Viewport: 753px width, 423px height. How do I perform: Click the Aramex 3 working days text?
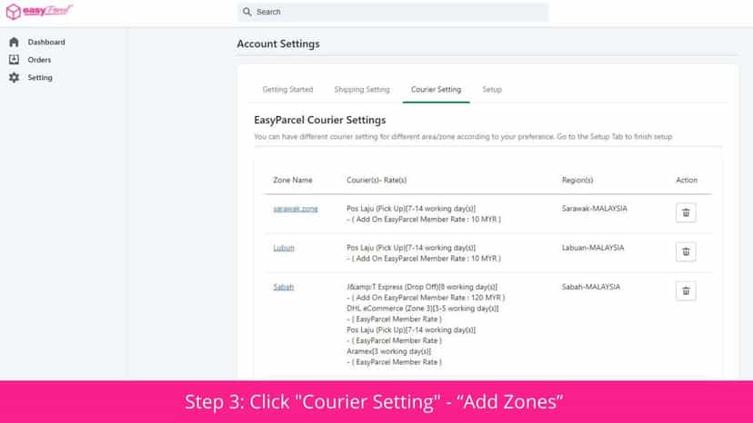point(389,351)
